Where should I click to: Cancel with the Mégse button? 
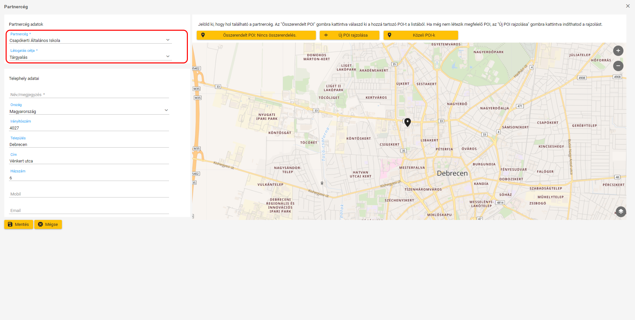coord(48,225)
